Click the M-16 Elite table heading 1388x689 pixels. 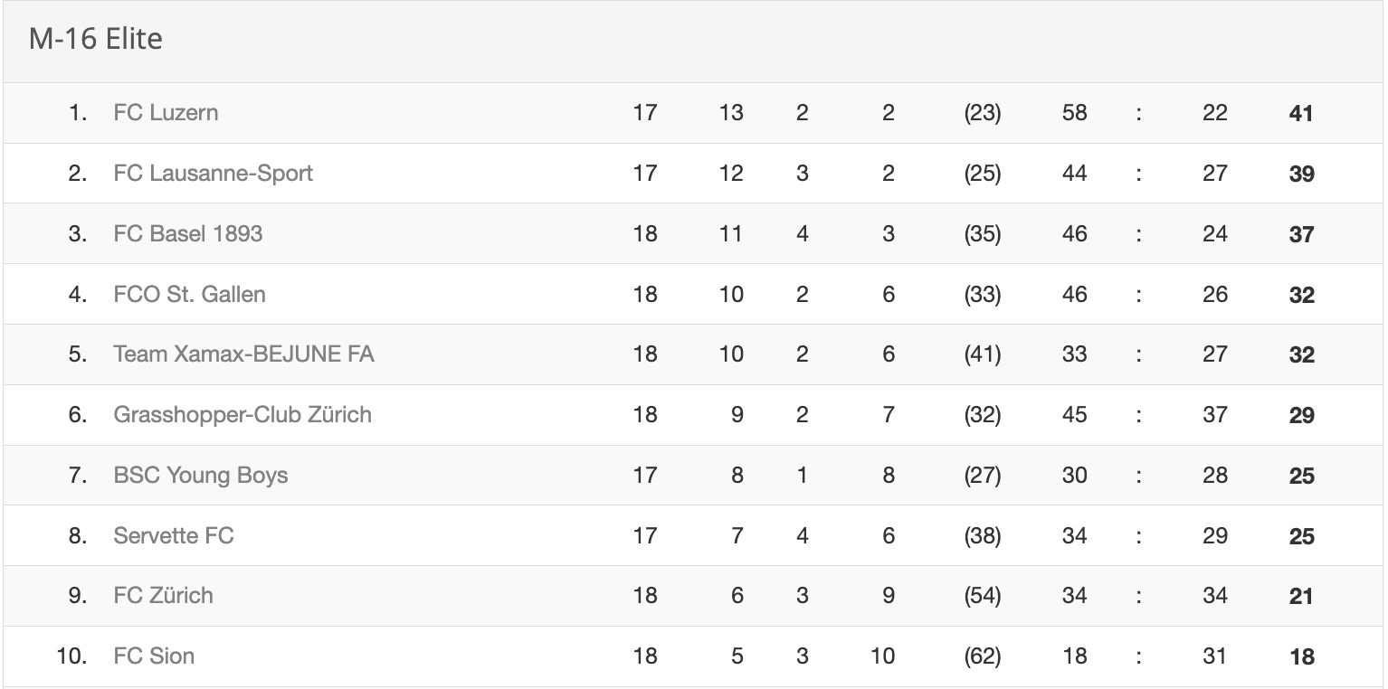(96, 40)
